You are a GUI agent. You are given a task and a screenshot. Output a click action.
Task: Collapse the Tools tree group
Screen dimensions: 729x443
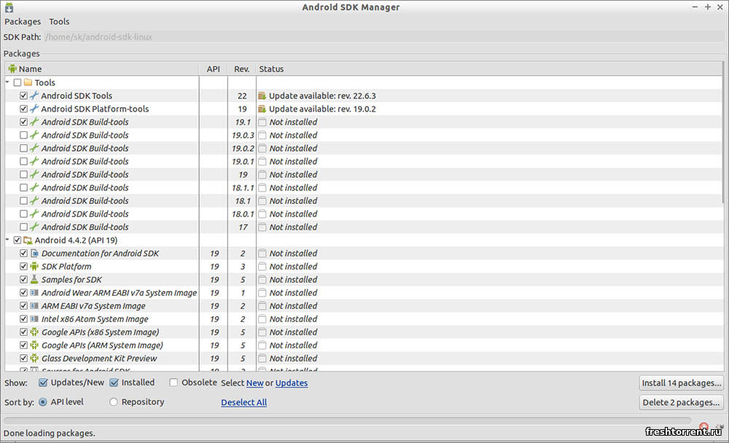point(7,82)
